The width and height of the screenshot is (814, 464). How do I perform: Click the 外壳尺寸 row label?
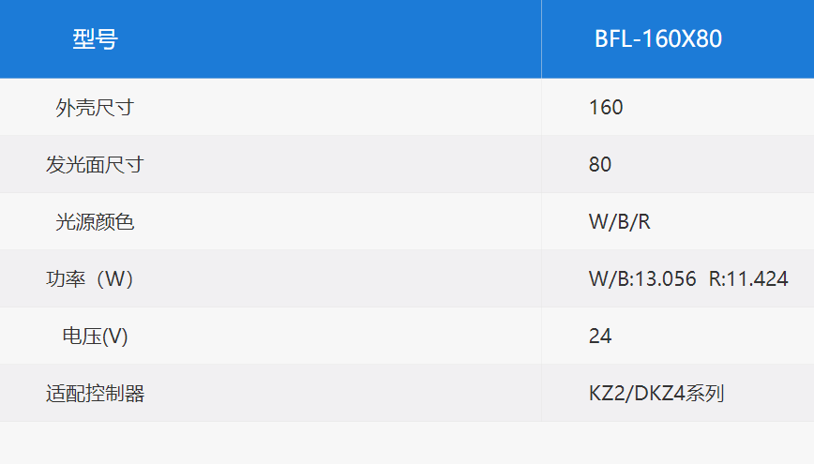click(95, 108)
